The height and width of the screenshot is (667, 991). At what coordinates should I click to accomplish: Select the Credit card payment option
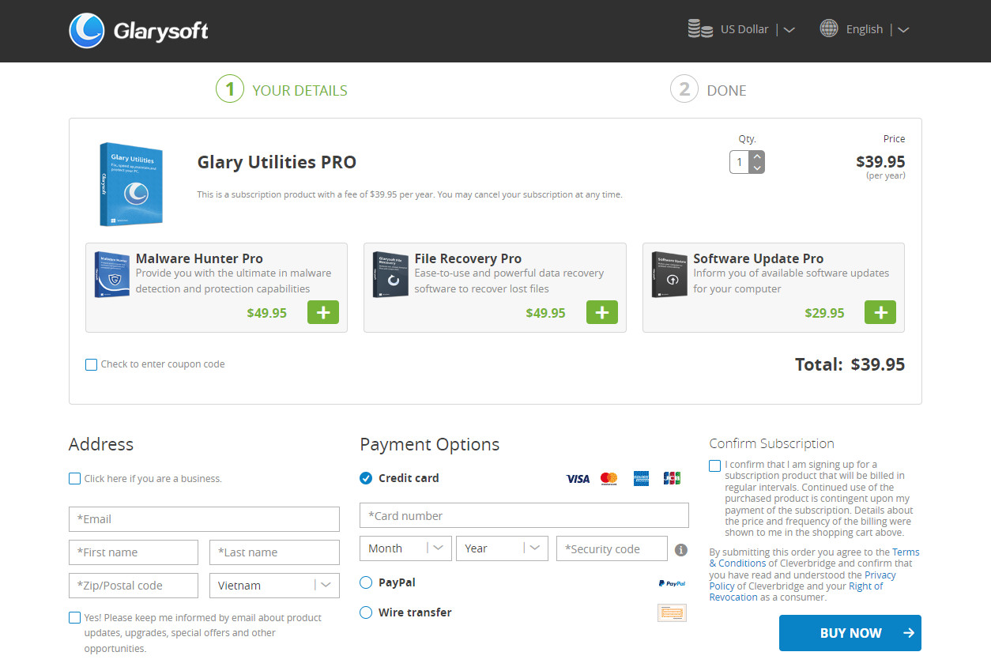[366, 478]
